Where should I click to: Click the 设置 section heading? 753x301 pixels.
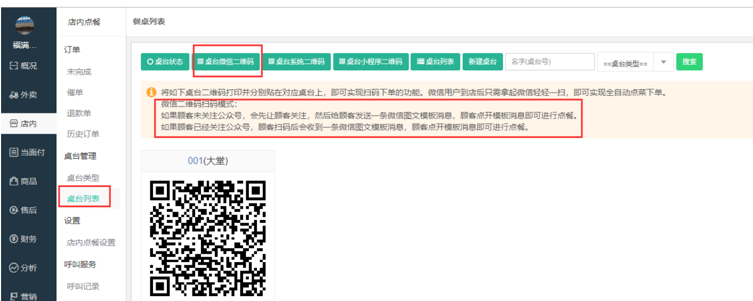tap(72, 221)
